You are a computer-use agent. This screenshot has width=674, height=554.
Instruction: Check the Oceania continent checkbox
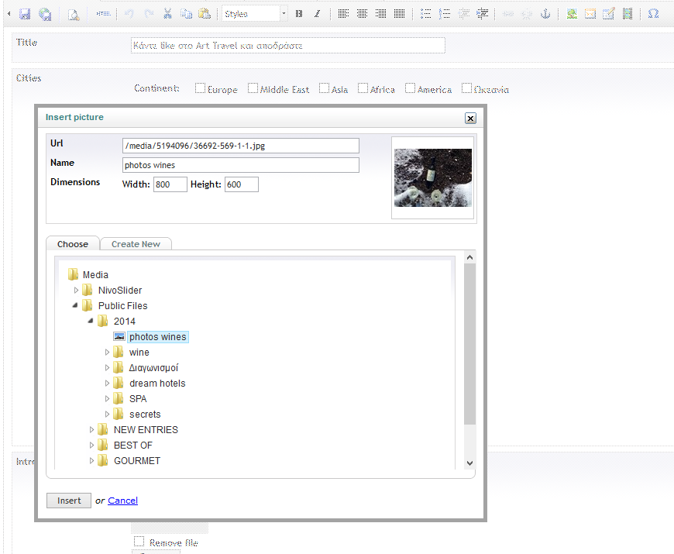pos(466,88)
